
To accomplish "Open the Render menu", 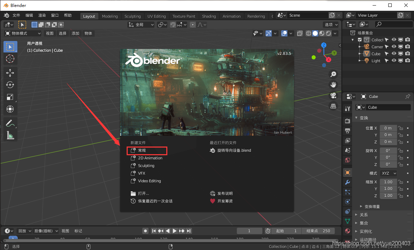I will 42,16.
